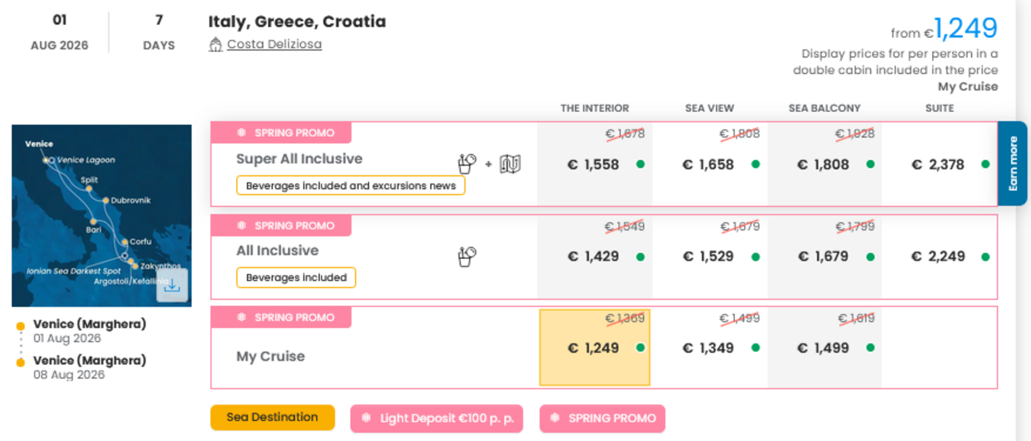Click the ship icon beside Costa Deliziosa
Image resolution: width=1031 pixels, height=441 pixels.
215,44
